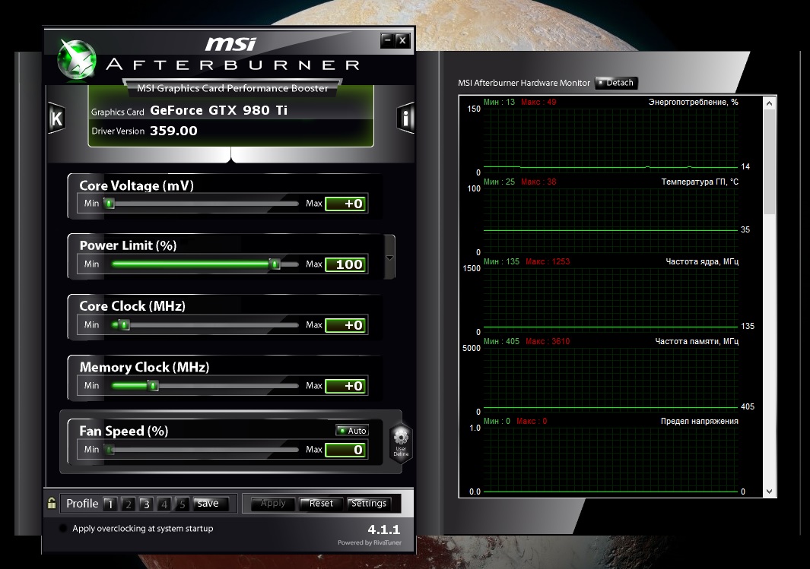Click the Fan Speed slider handle
The image size is (810, 569).
[x=110, y=450]
